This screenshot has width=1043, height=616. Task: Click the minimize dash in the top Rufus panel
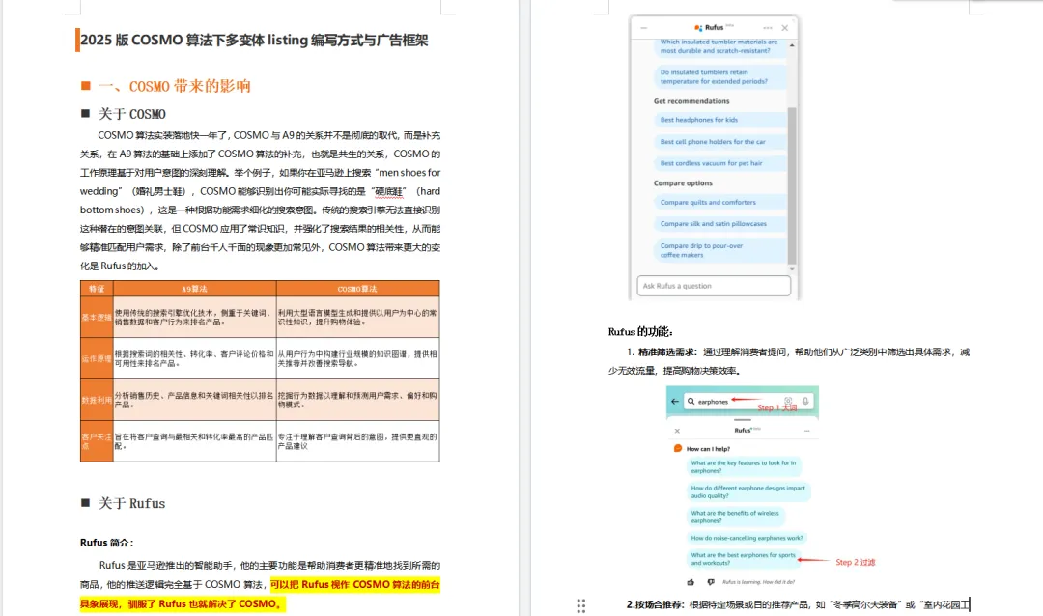pyautogui.click(x=644, y=28)
